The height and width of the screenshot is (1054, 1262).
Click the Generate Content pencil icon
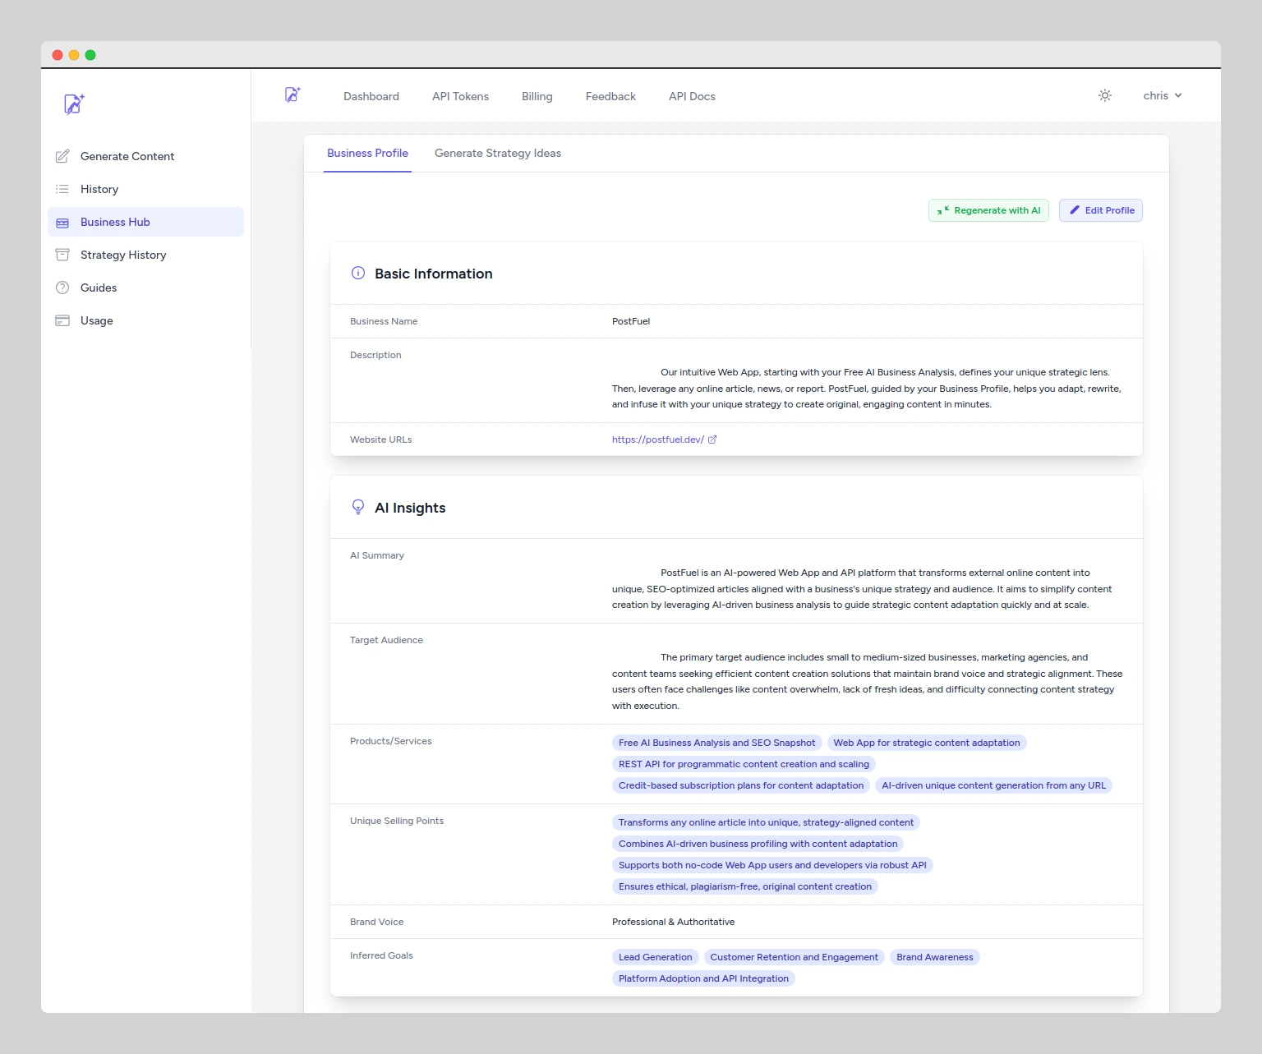[62, 156]
